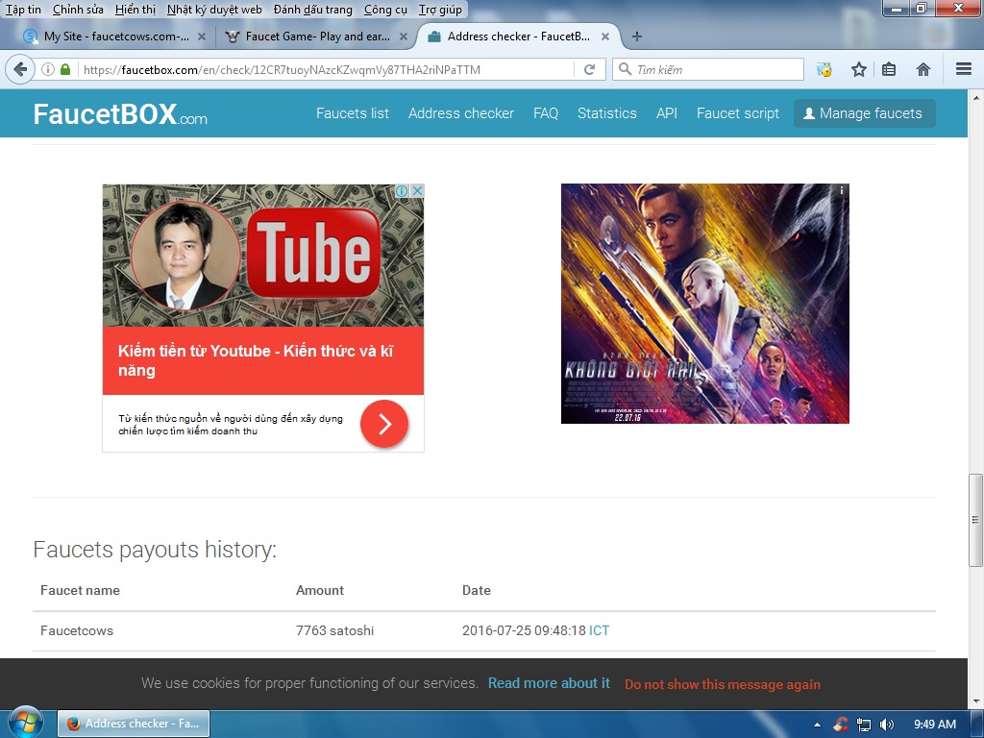Open the Nhật ký duyệt web menu
Viewport: 984px width, 738px height.
point(214,10)
